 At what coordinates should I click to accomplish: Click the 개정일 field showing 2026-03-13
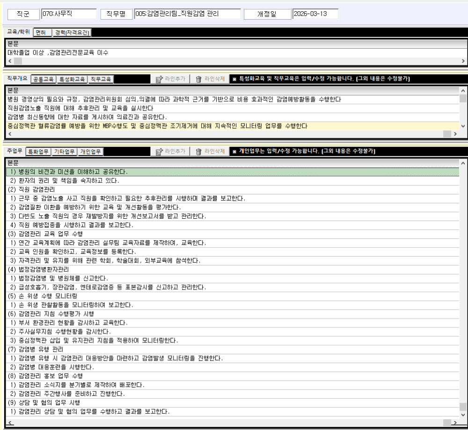pos(315,14)
